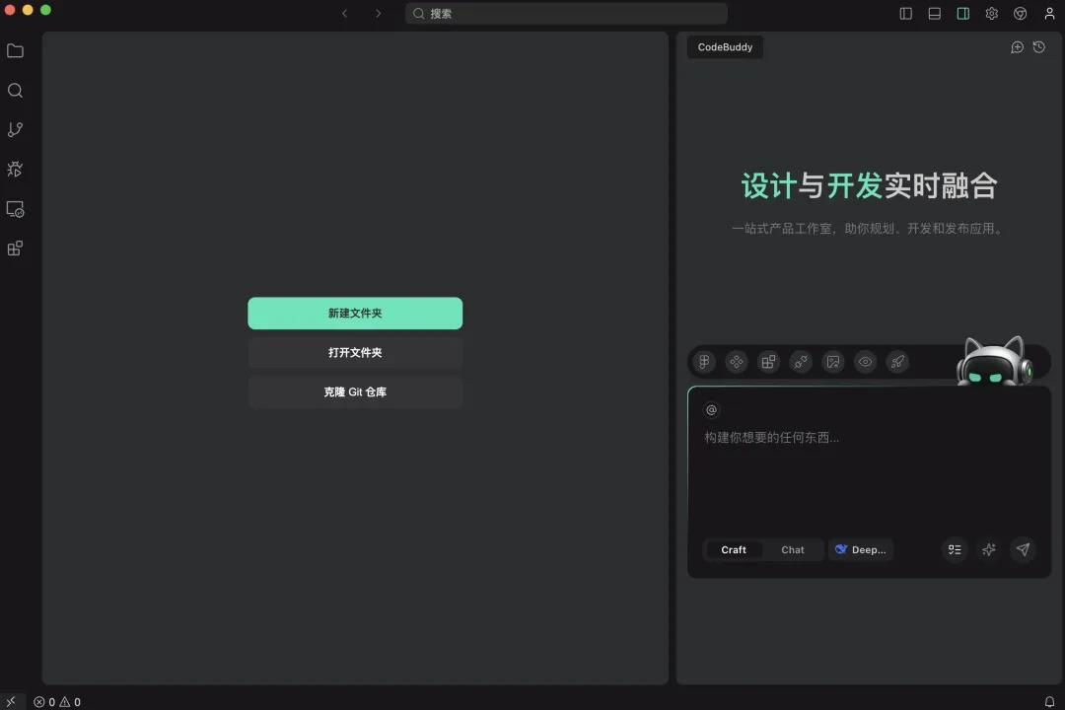Open the Deep model selector dropdown
Screen dimensions: 1065x710
click(860, 549)
